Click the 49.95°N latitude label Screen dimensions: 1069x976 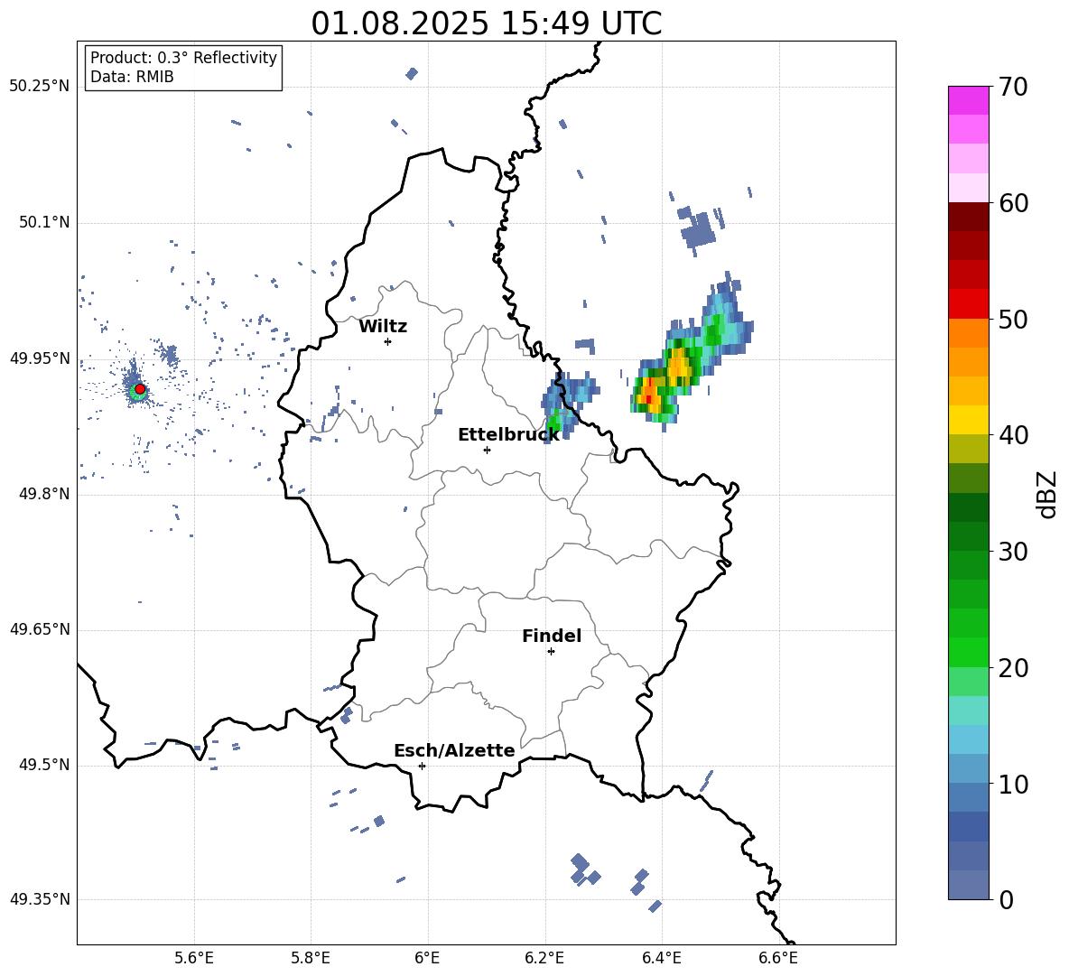coord(40,358)
